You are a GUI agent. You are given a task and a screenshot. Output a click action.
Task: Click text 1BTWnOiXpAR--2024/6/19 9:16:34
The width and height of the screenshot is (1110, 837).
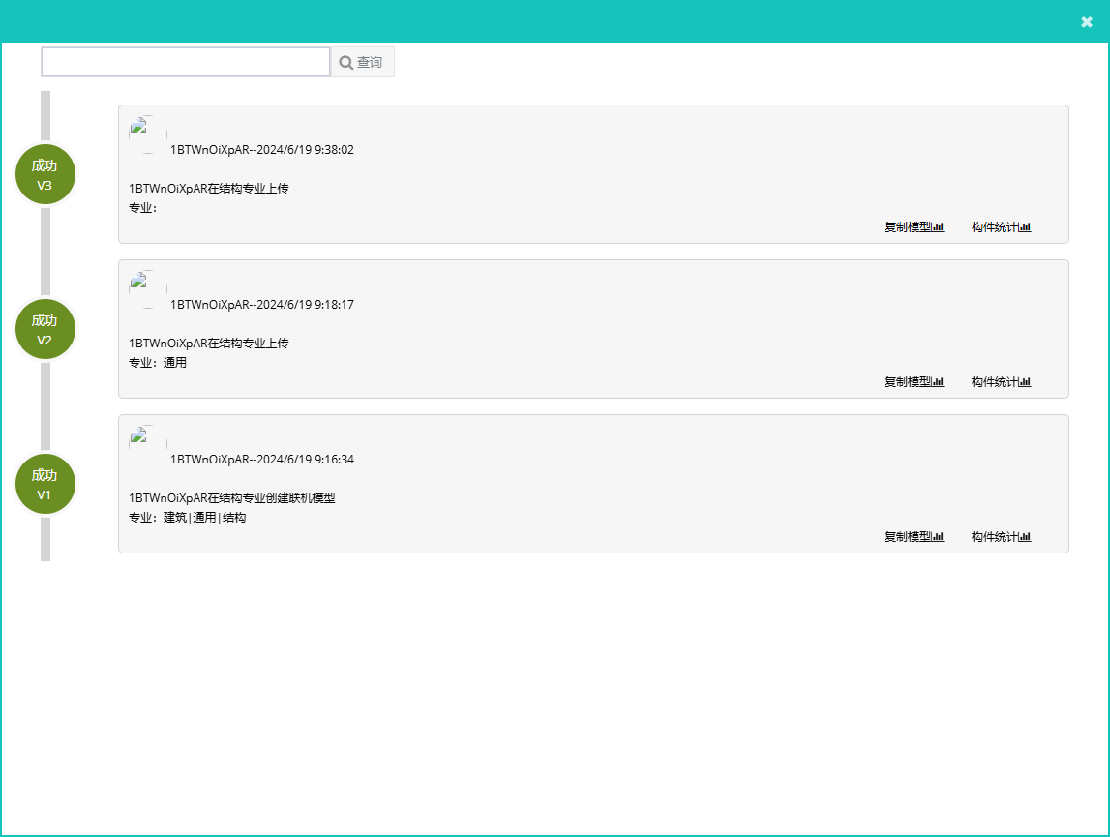pos(262,460)
